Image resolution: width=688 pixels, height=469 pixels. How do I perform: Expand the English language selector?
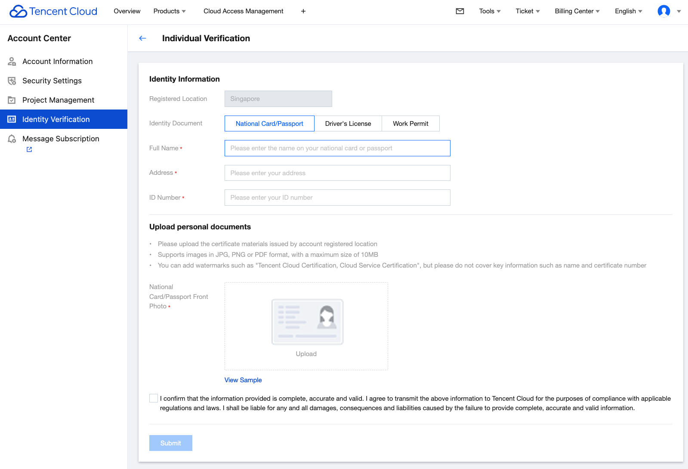[x=628, y=11]
